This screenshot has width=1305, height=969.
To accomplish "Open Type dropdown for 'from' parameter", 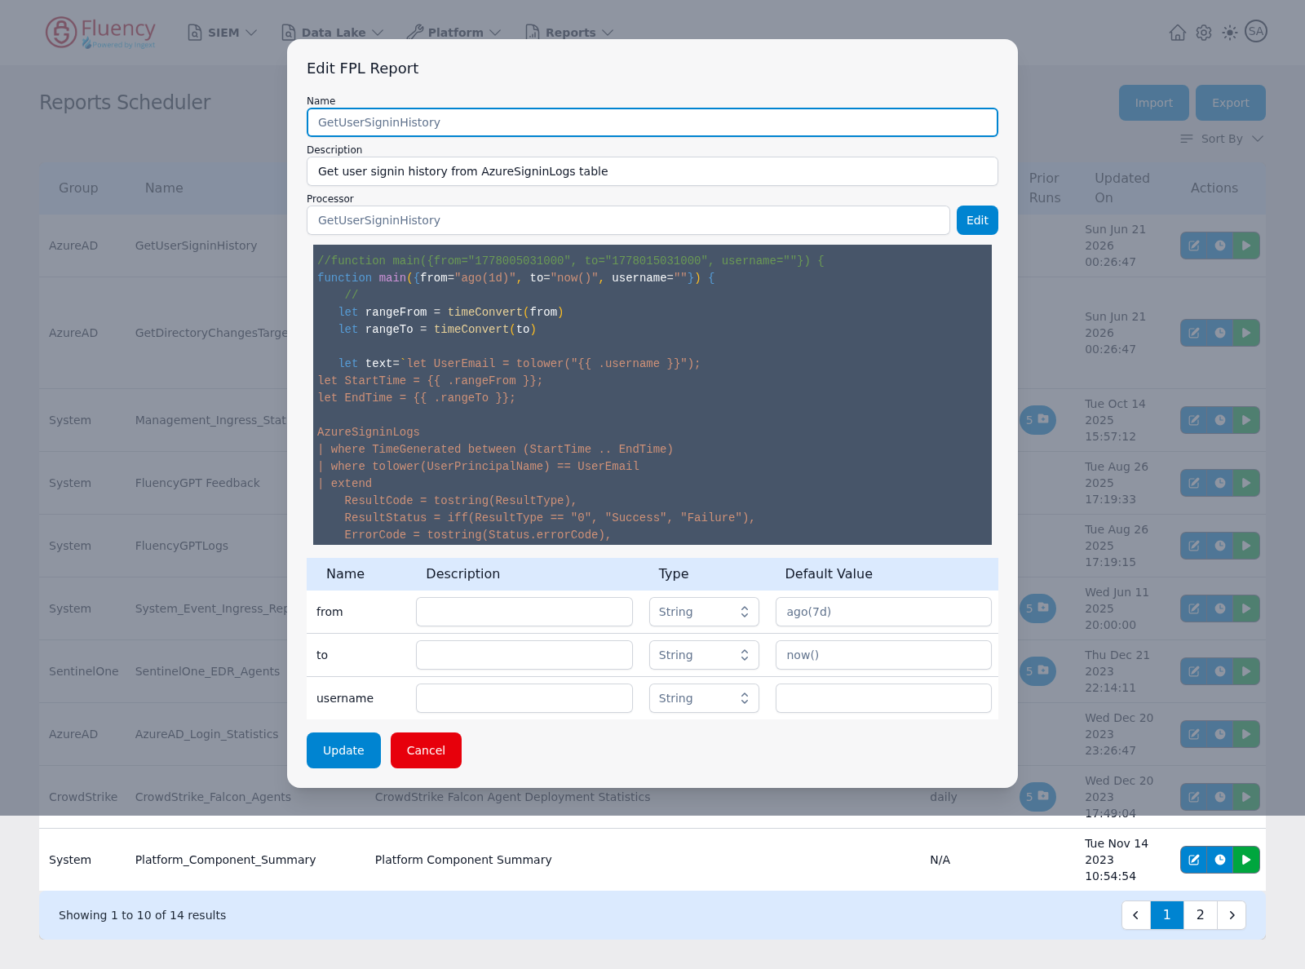I will [704, 612].
